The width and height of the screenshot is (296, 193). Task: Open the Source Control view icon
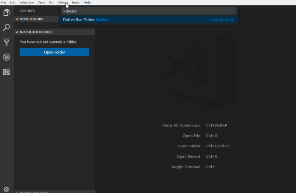7,42
